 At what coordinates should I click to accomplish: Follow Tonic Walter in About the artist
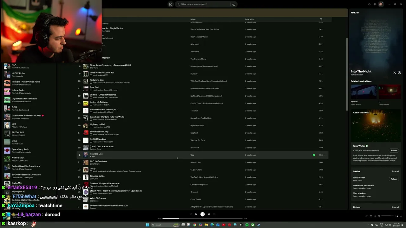pos(394,150)
